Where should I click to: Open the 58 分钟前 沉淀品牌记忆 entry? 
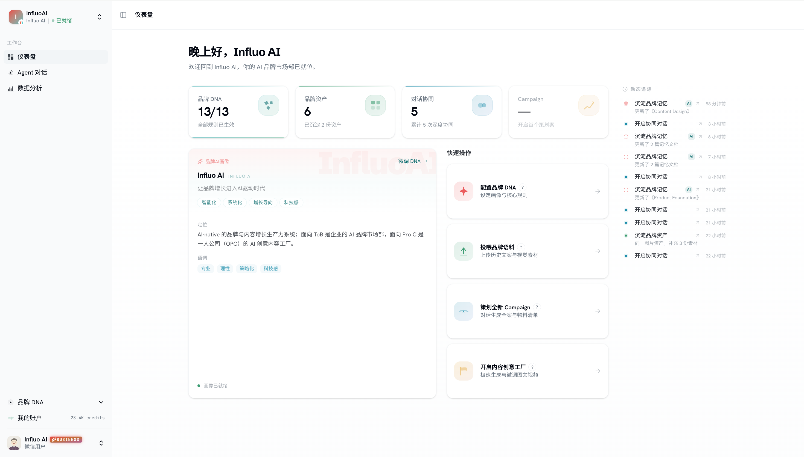tap(674, 107)
